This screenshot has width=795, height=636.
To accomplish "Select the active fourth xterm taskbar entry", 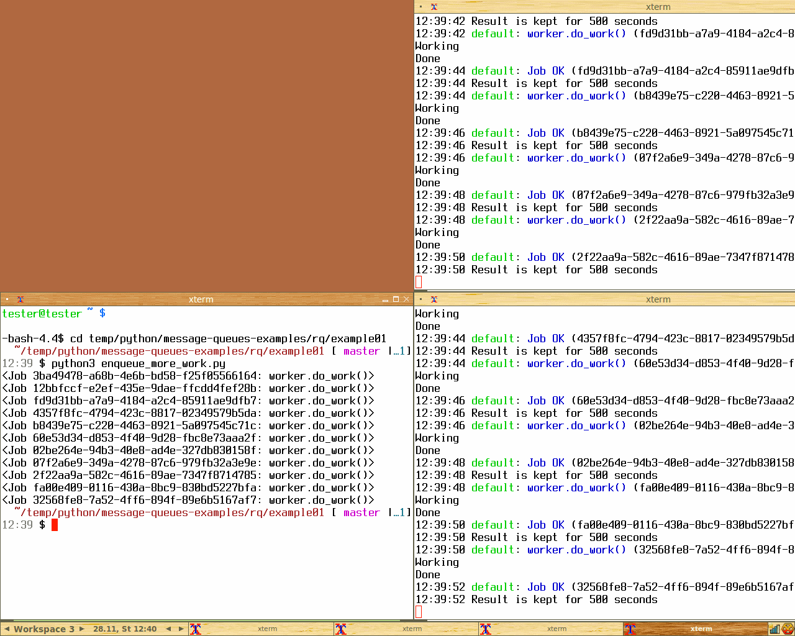I will point(701,629).
